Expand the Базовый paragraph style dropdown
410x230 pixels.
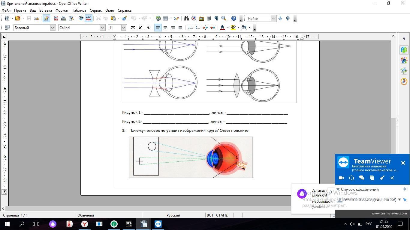(x=53, y=28)
